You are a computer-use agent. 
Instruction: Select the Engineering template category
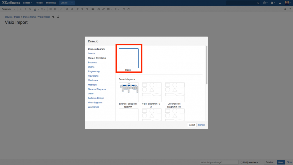coord(94,71)
